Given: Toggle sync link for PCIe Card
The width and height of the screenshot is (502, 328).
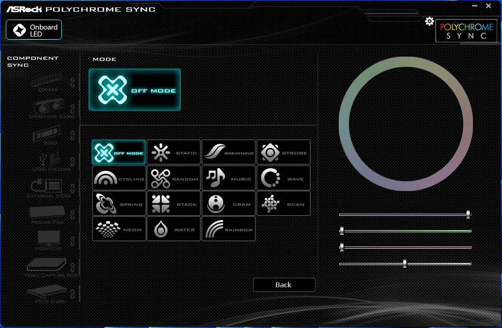Looking at the screenshot, I should [73, 294].
